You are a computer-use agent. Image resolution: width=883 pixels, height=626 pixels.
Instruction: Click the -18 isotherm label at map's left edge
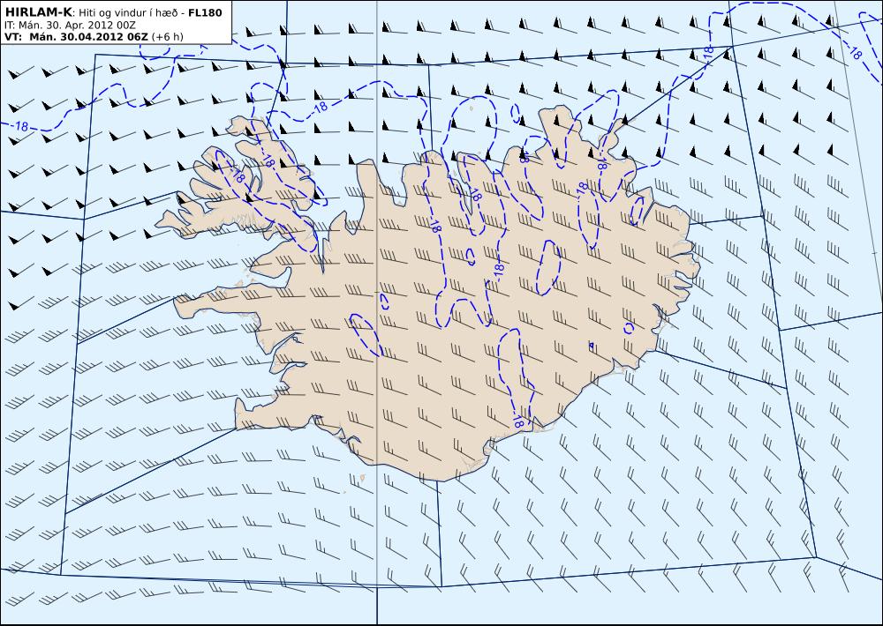pos(19,127)
